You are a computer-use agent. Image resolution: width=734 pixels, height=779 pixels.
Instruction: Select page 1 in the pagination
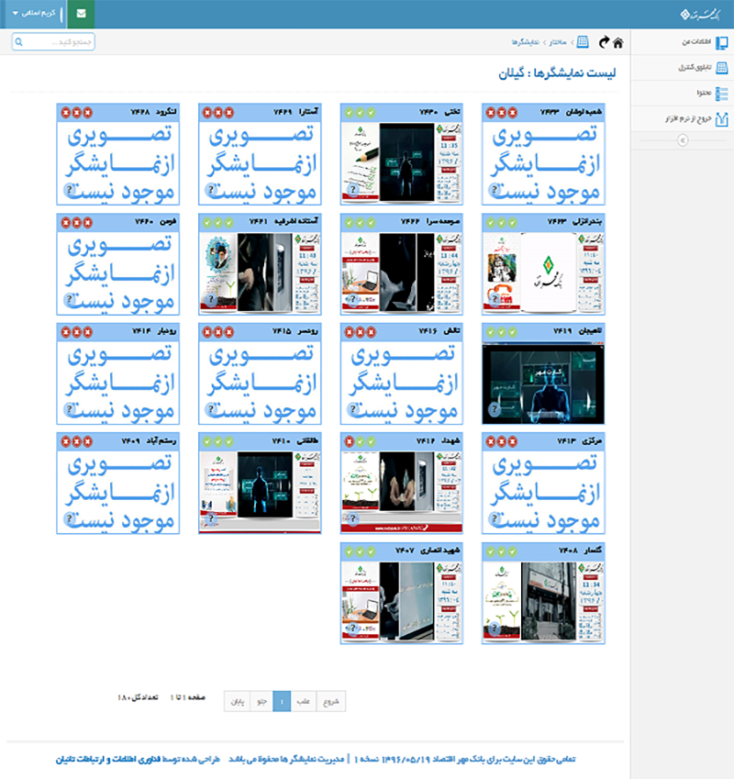click(283, 701)
